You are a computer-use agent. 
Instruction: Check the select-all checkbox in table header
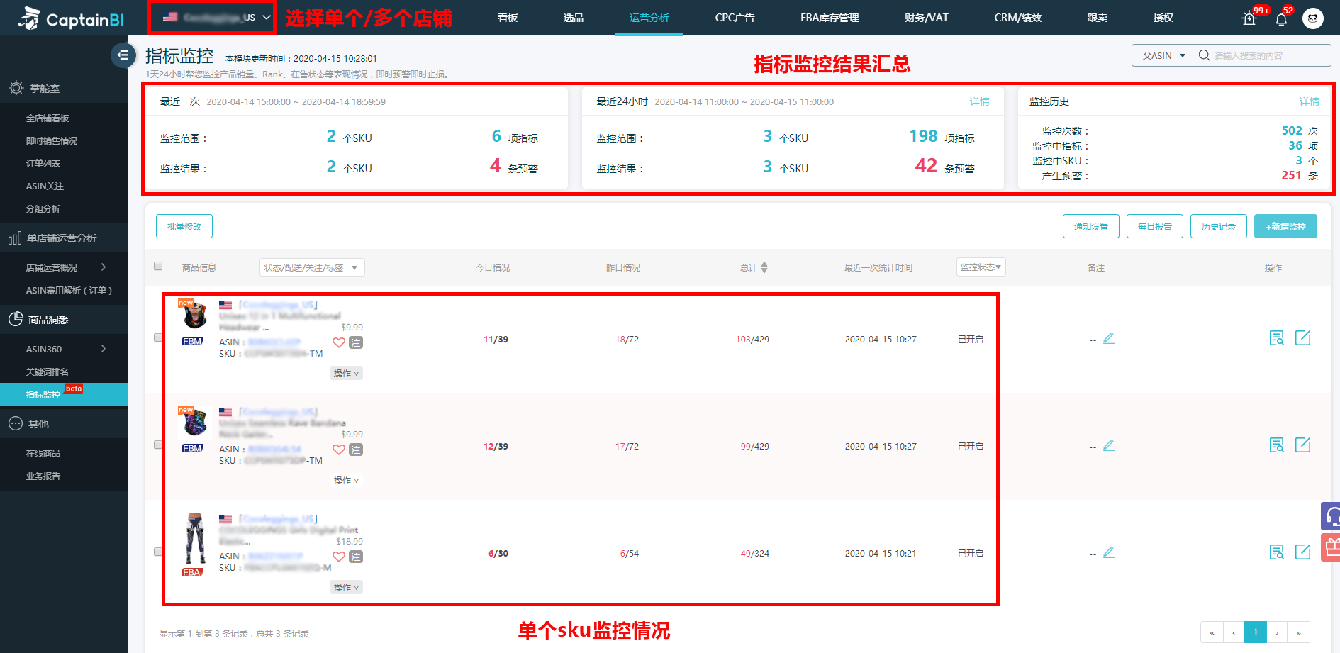tap(158, 267)
